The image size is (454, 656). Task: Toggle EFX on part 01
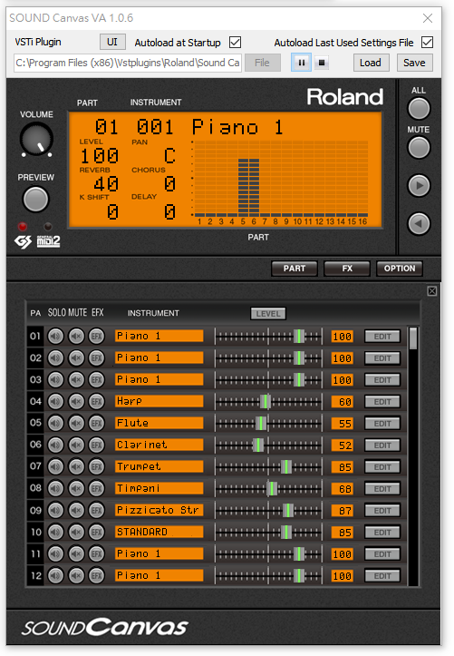96,336
